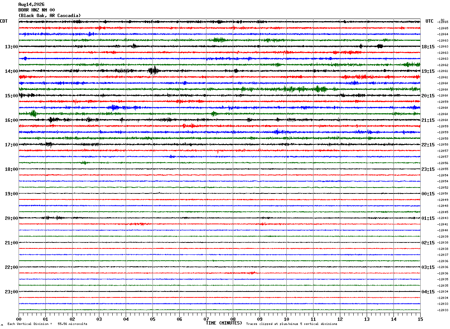The image size is (450, 329).
Task: Click minute tick label '13' on time axis
Action: [x=367, y=319]
